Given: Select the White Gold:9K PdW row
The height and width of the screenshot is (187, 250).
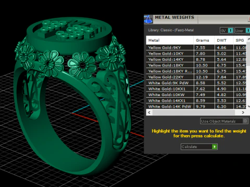Looking at the screenshot, I should click(196, 83).
